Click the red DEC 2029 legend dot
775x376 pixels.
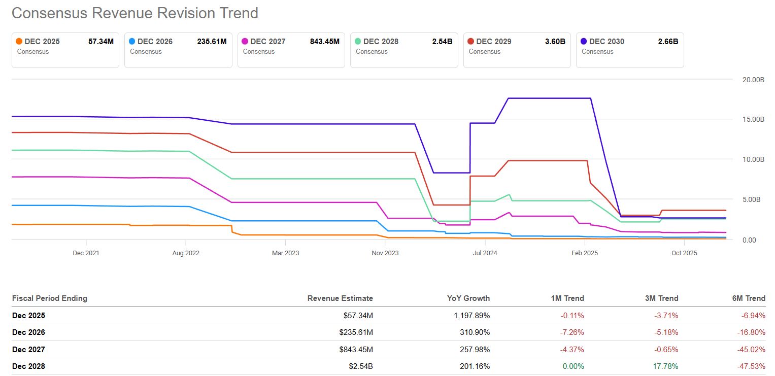(471, 42)
